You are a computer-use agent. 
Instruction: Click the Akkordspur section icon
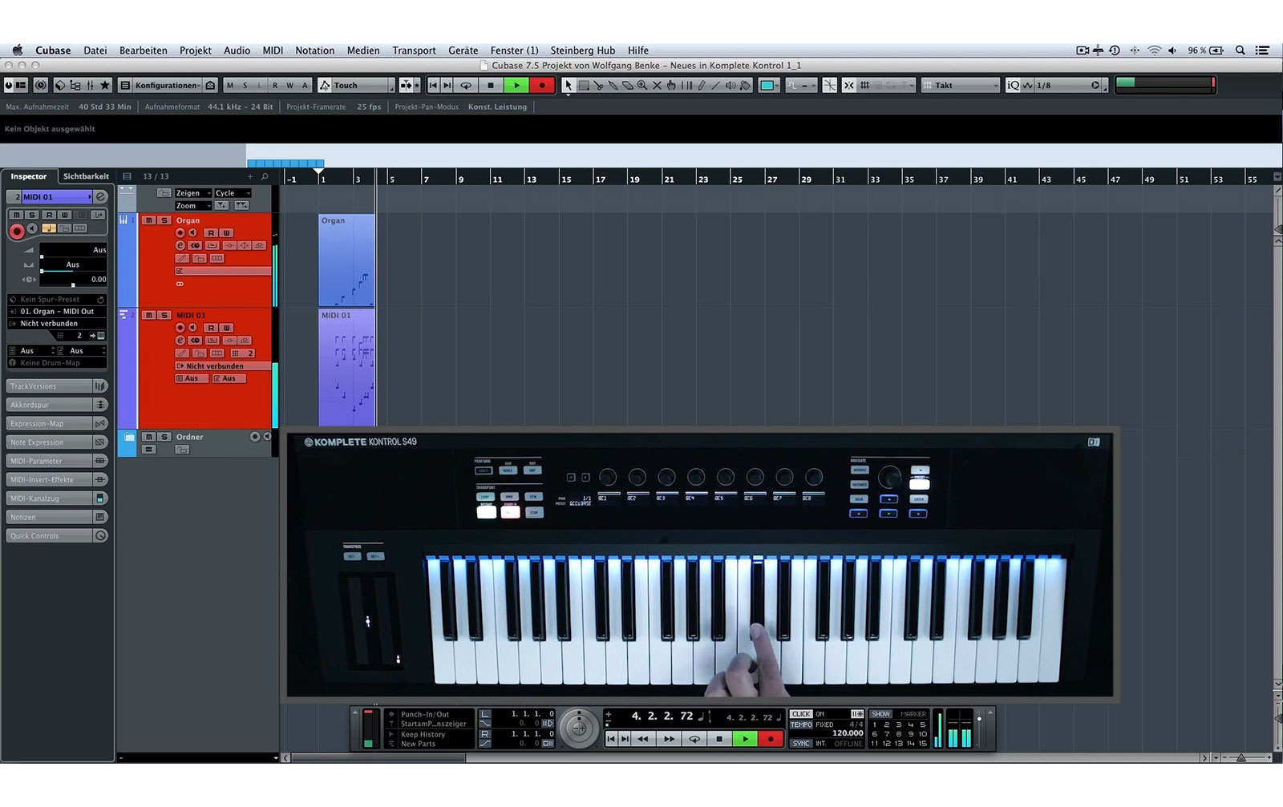[x=100, y=405]
